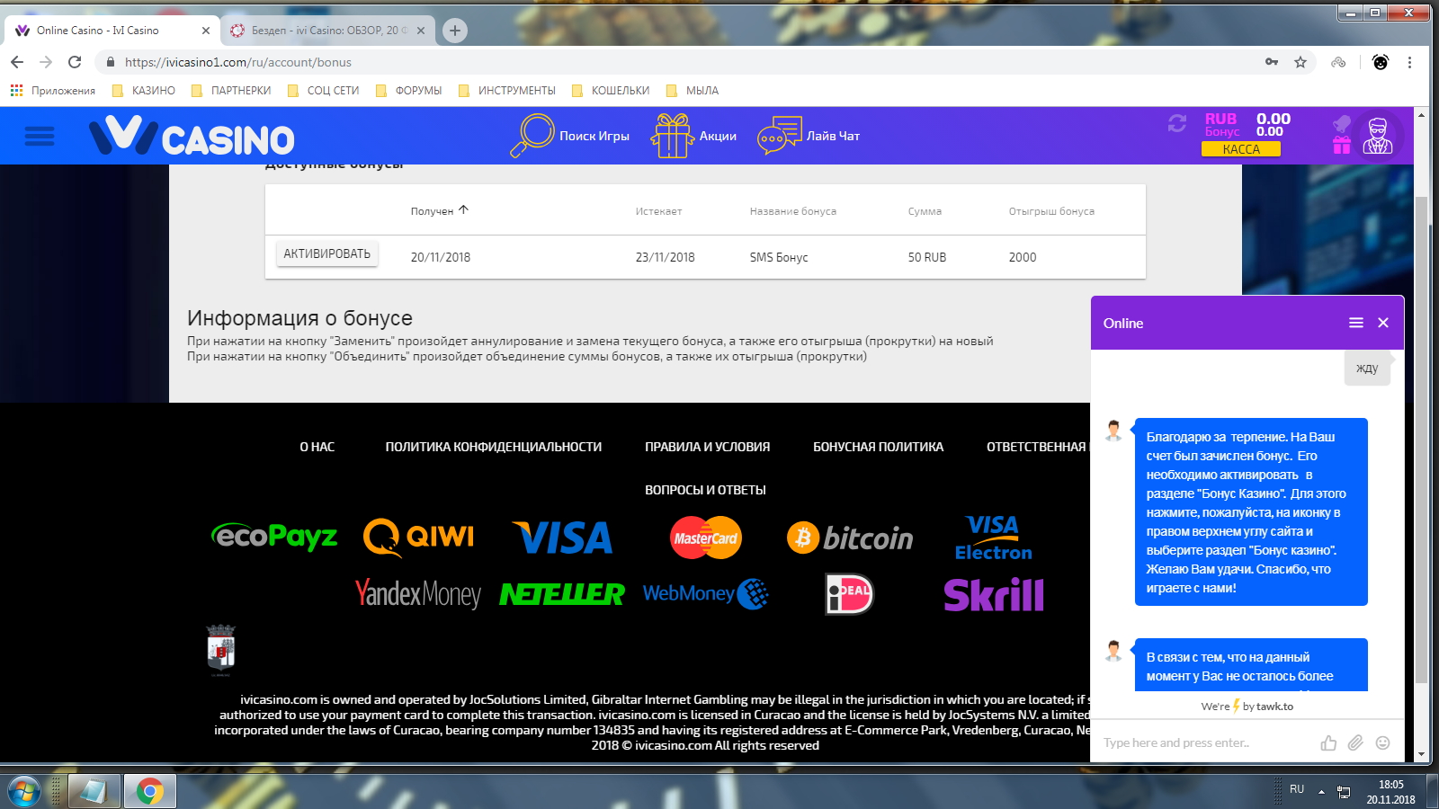1439x809 pixels.
Task: Click the balance refresh arrows icon
Action: coord(1177,123)
